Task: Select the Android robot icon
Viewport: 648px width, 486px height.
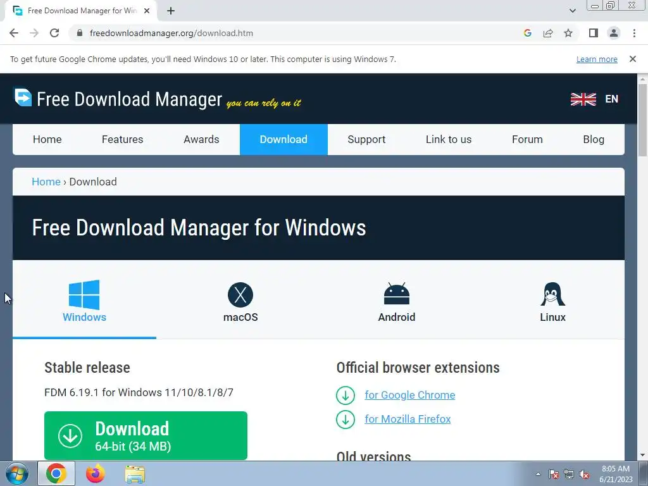Action: 396,294
